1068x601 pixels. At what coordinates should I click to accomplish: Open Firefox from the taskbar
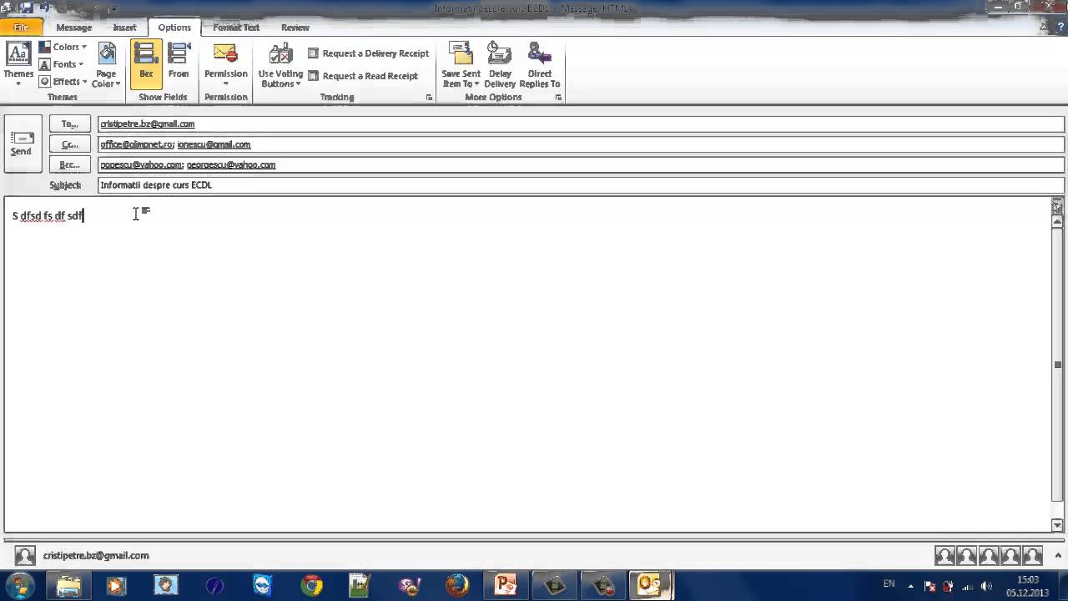(x=456, y=586)
